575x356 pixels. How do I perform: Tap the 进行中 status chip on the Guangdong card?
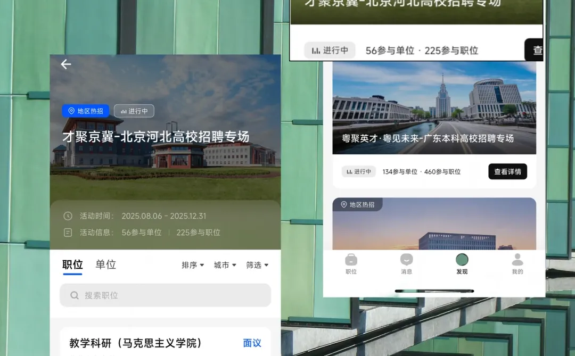pos(359,171)
